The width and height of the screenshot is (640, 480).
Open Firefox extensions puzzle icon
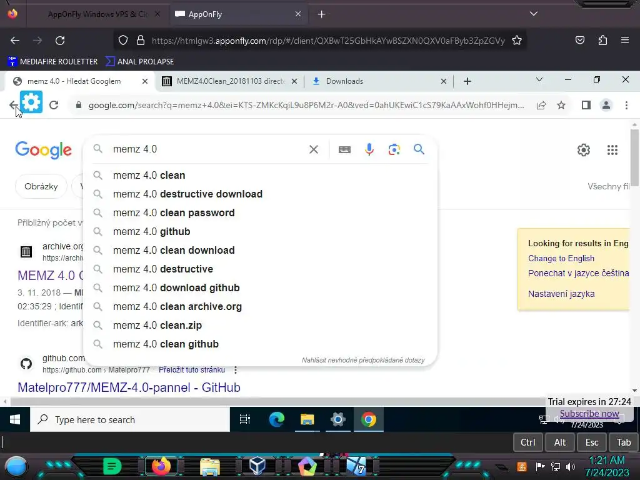602,40
